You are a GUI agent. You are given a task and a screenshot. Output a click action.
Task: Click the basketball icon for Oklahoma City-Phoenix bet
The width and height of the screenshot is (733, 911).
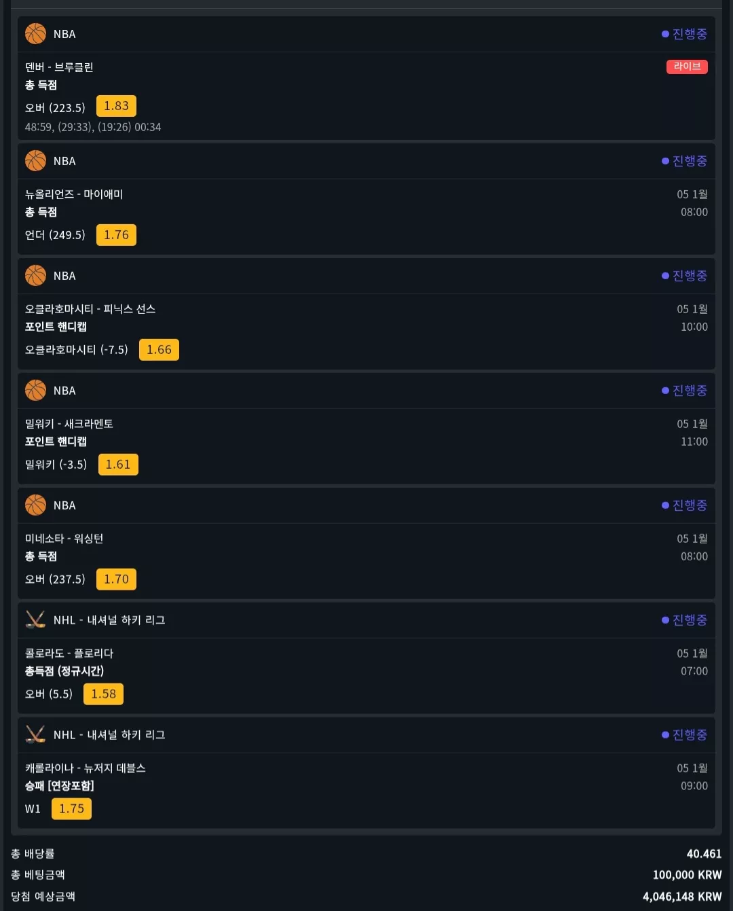[35, 275]
